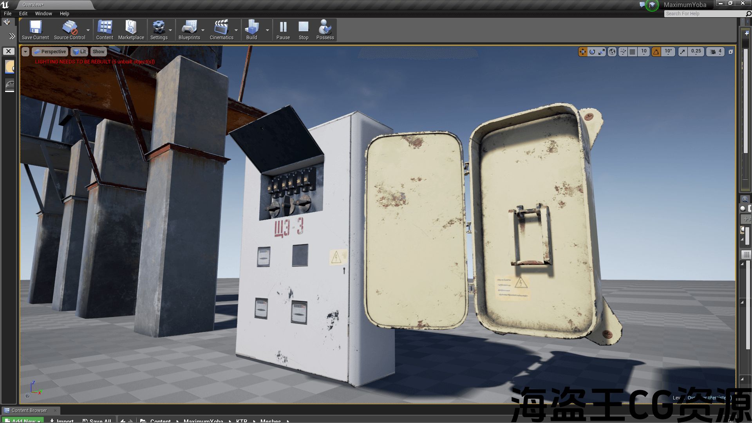Expand the Blueprints dropdown arrow
This screenshot has width=752, height=423.
(203, 30)
